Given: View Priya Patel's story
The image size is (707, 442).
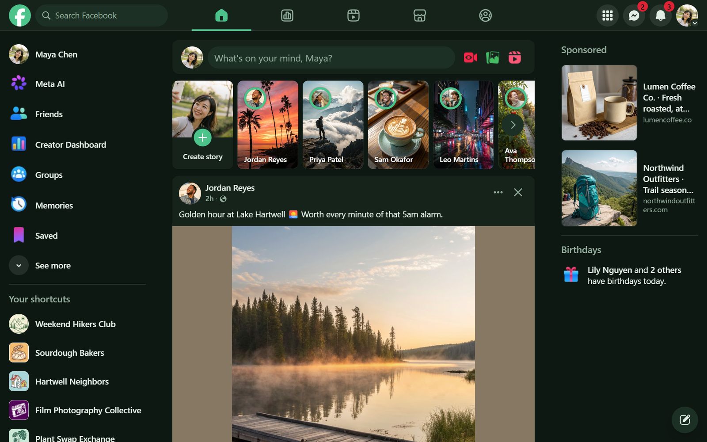Looking at the screenshot, I should point(333,125).
